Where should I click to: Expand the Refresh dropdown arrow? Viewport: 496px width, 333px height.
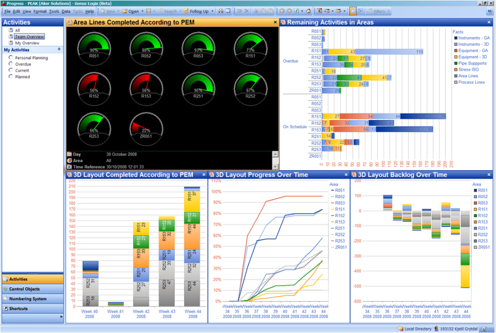302,11
